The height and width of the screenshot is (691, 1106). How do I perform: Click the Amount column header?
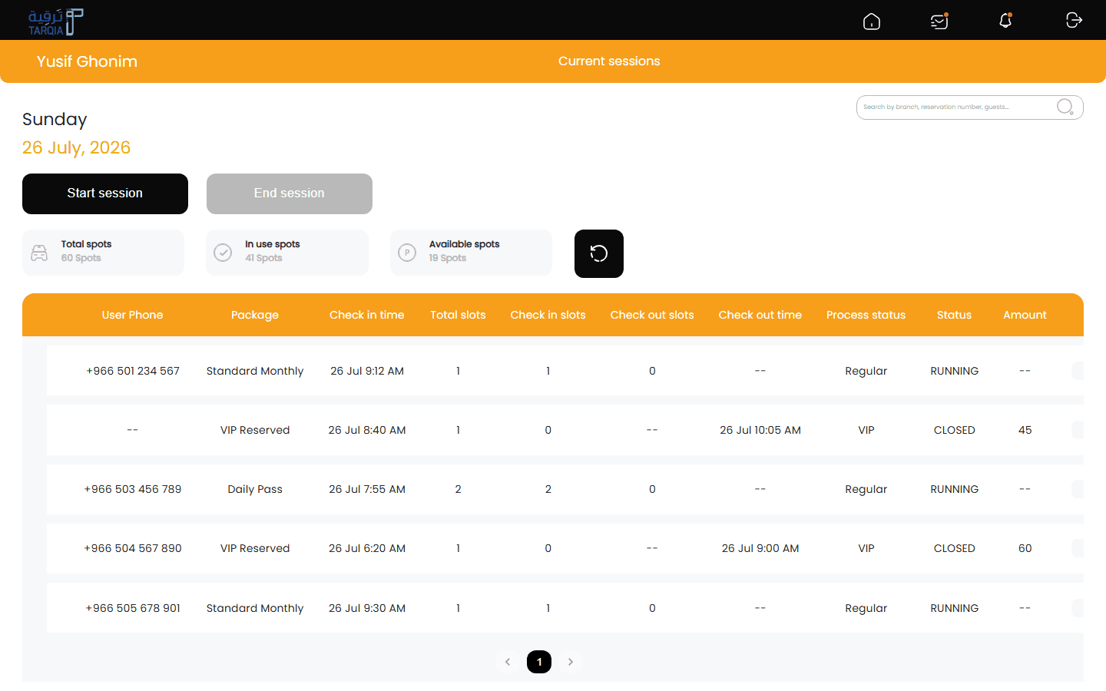pyautogui.click(x=1025, y=315)
